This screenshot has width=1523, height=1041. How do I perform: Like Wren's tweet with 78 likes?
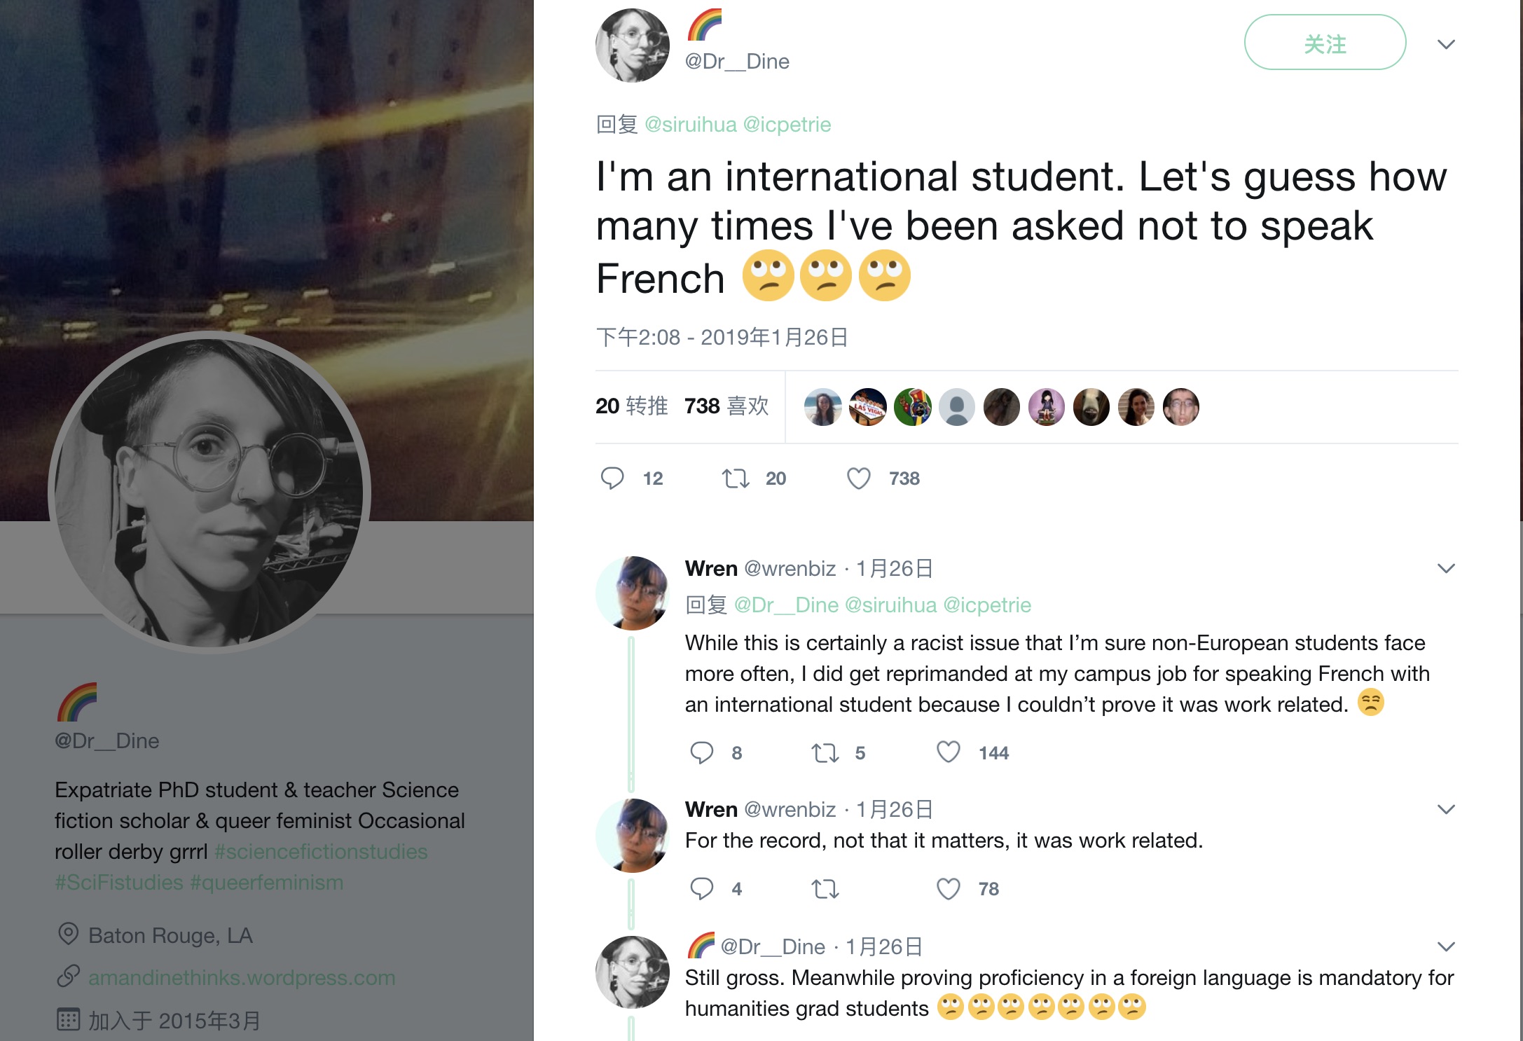tap(948, 888)
